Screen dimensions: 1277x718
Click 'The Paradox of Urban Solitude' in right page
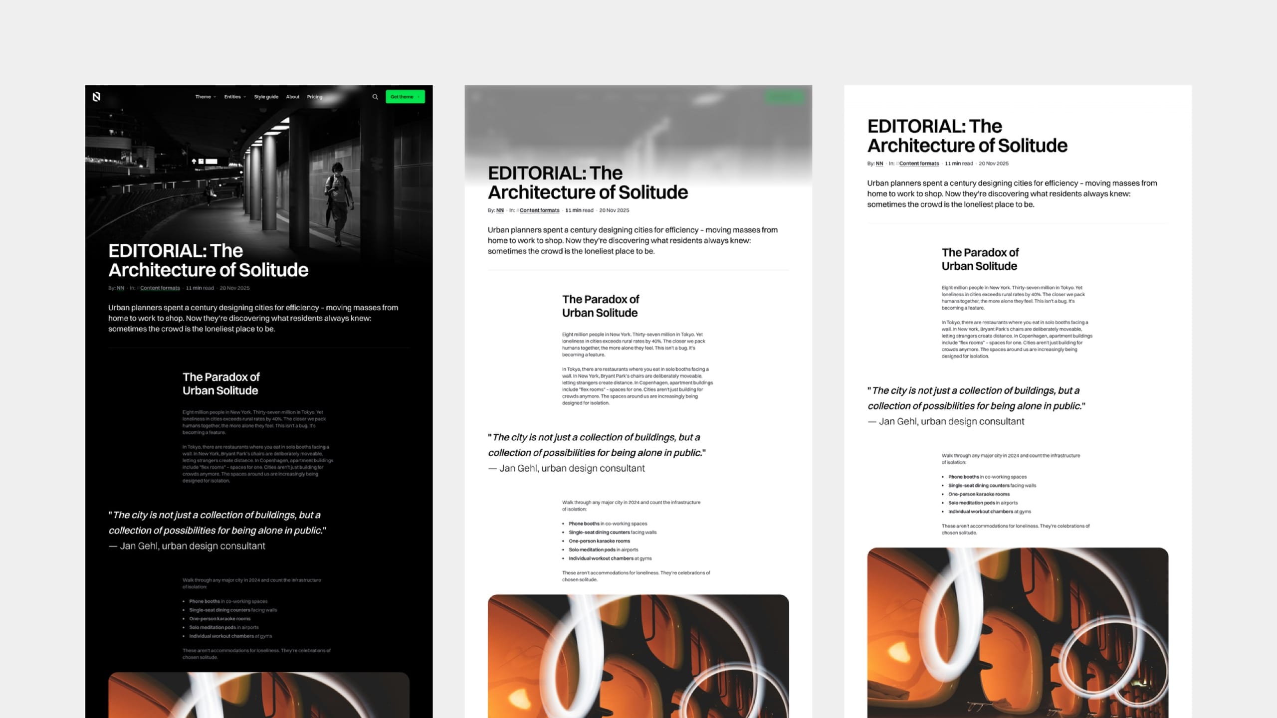[980, 259]
